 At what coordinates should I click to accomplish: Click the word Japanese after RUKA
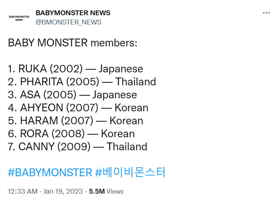pyautogui.click(x=121, y=69)
